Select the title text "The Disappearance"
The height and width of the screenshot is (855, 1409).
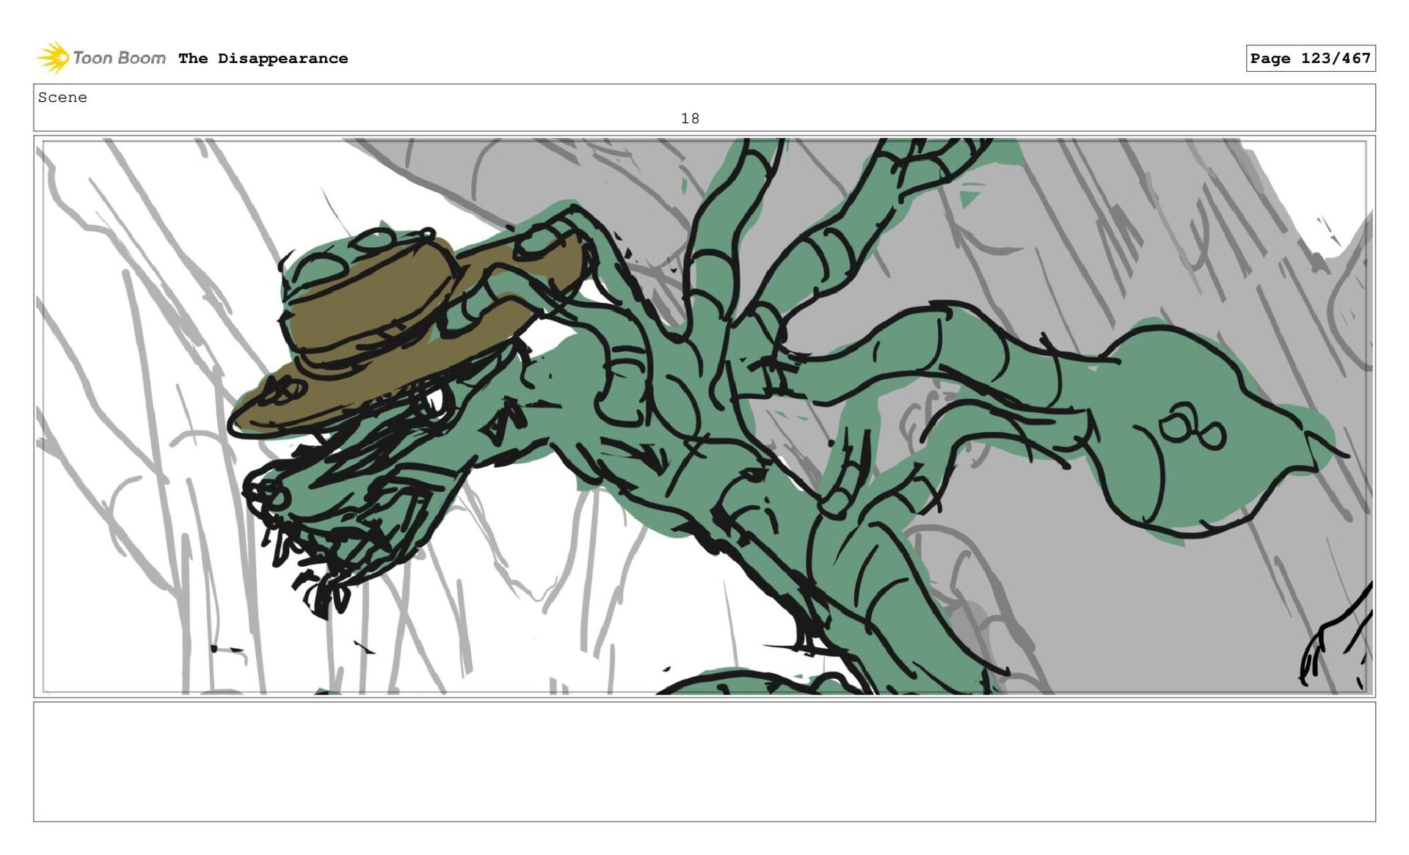click(263, 59)
